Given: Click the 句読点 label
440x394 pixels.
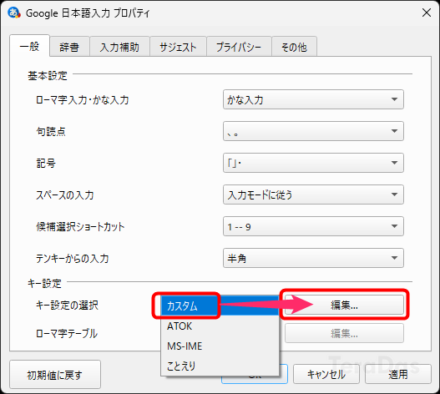Looking at the screenshot, I should point(51,131).
